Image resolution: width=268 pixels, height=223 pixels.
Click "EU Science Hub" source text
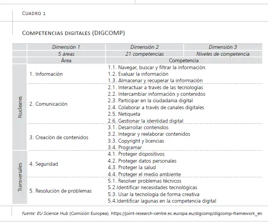52,213
